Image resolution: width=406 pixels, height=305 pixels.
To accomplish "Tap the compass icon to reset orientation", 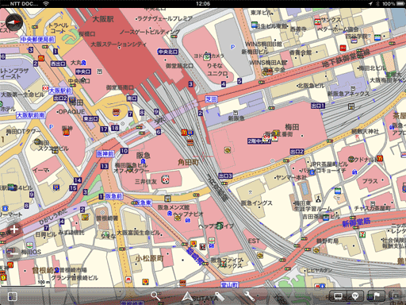I will pyautogui.click(x=14, y=22).
